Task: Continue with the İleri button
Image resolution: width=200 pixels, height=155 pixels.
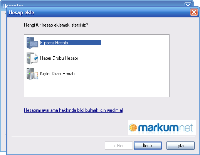Action: coord(148,146)
